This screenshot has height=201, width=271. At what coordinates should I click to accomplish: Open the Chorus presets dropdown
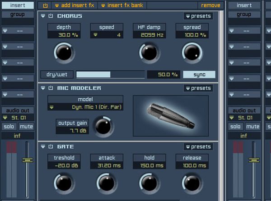point(198,16)
